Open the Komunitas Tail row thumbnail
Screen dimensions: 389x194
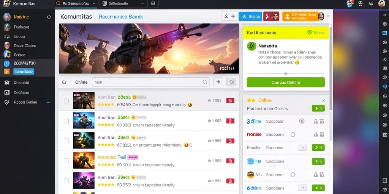tap(84, 160)
